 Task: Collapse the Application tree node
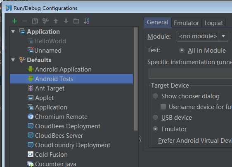[13, 32]
